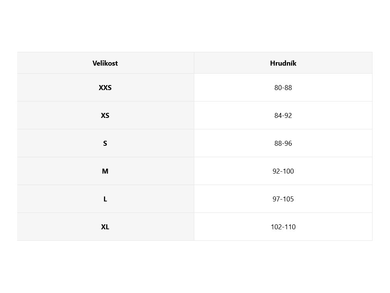Click the number 97 in L range

pyautogui.click(x=277, y=199)
